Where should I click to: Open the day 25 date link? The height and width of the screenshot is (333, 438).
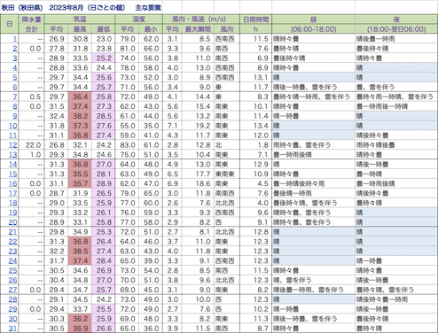click(12, 271)
